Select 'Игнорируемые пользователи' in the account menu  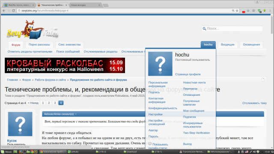(x=193, y=125)
